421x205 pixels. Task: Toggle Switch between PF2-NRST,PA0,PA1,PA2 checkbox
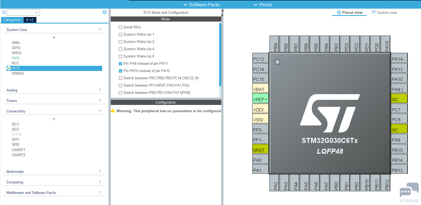coord(120,86)
